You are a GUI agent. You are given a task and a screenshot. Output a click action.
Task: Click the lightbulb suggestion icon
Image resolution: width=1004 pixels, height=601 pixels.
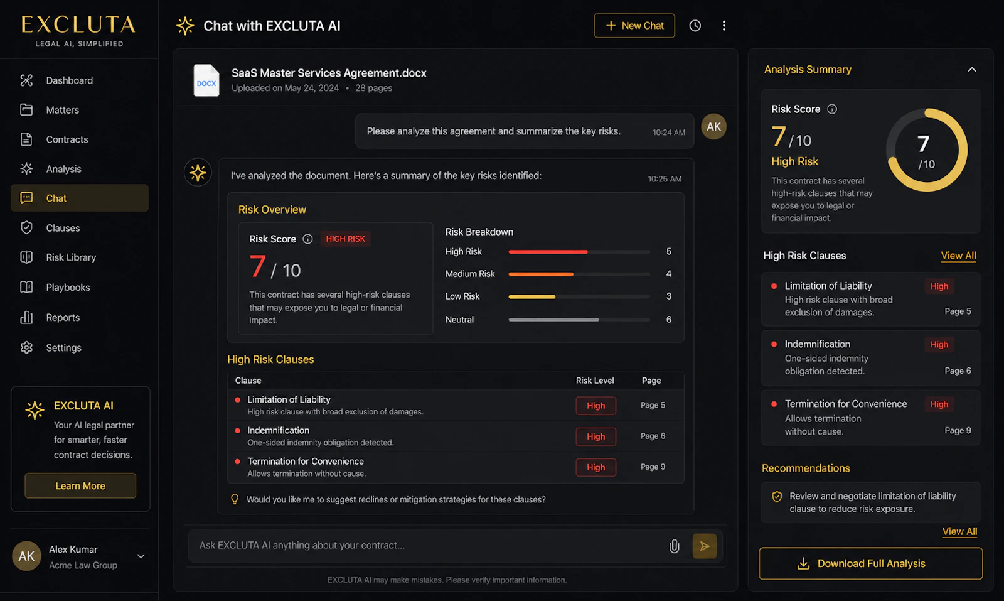click(235, 499)
